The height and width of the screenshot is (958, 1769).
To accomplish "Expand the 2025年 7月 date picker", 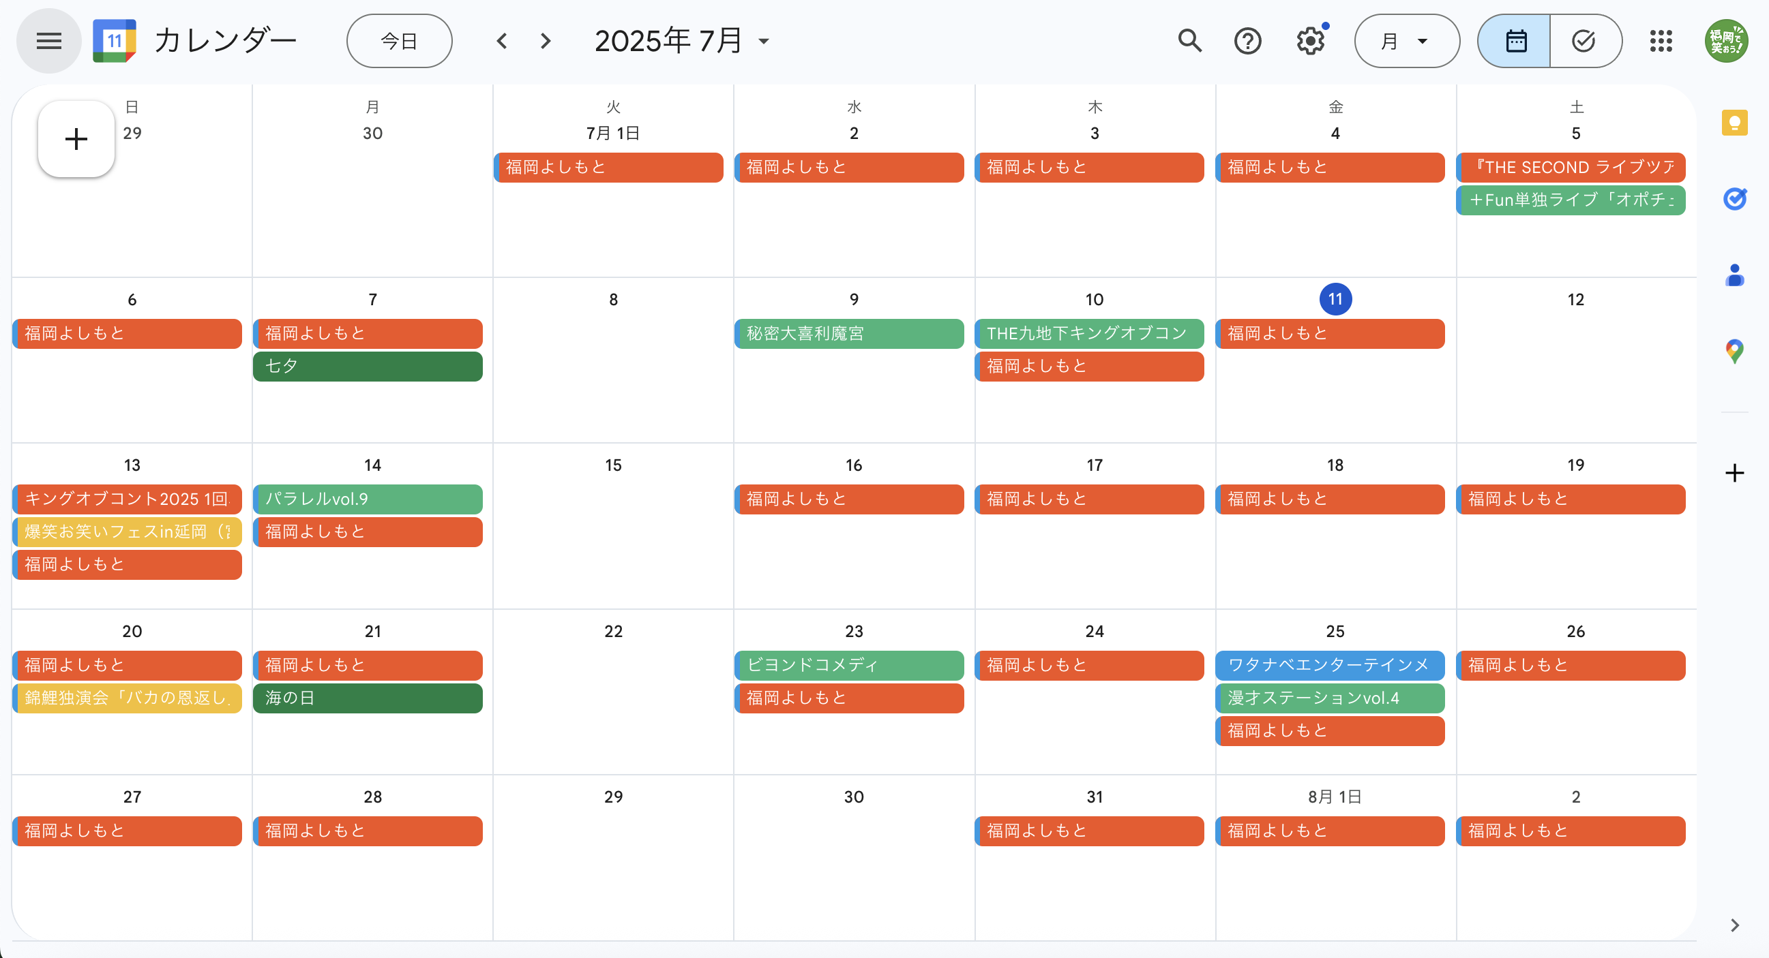I will tap(681, 41).
